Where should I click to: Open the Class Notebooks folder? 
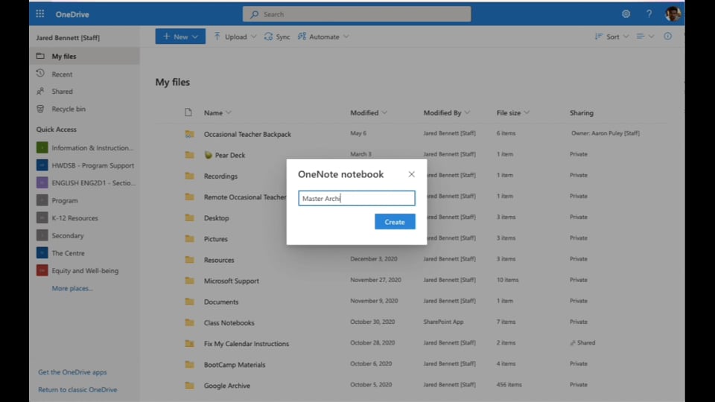pos(229,322)
